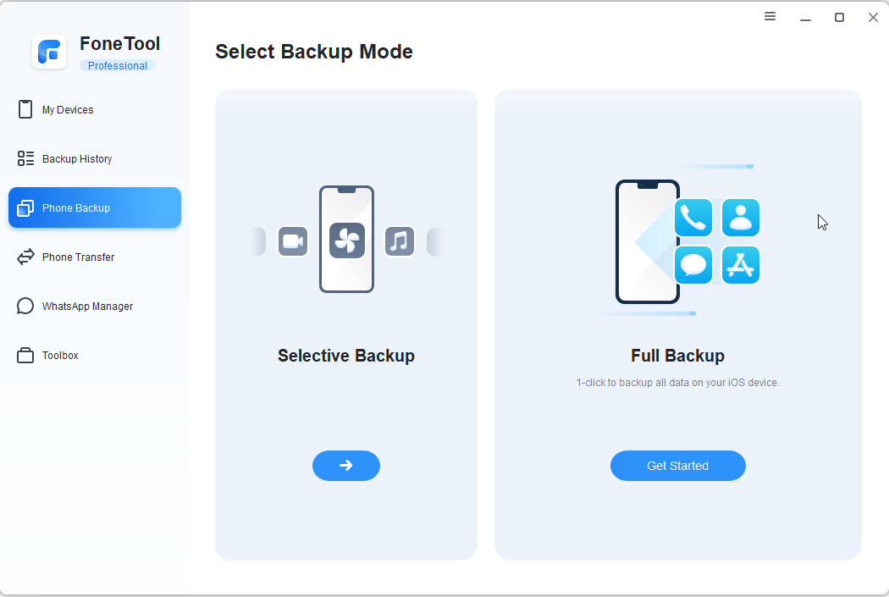
Task: Click the video camera icon in Selective Backup
Action: [x=293, y=241]
